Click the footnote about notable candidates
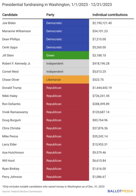Viewport: 136px width, 196px height. (54, 187)
